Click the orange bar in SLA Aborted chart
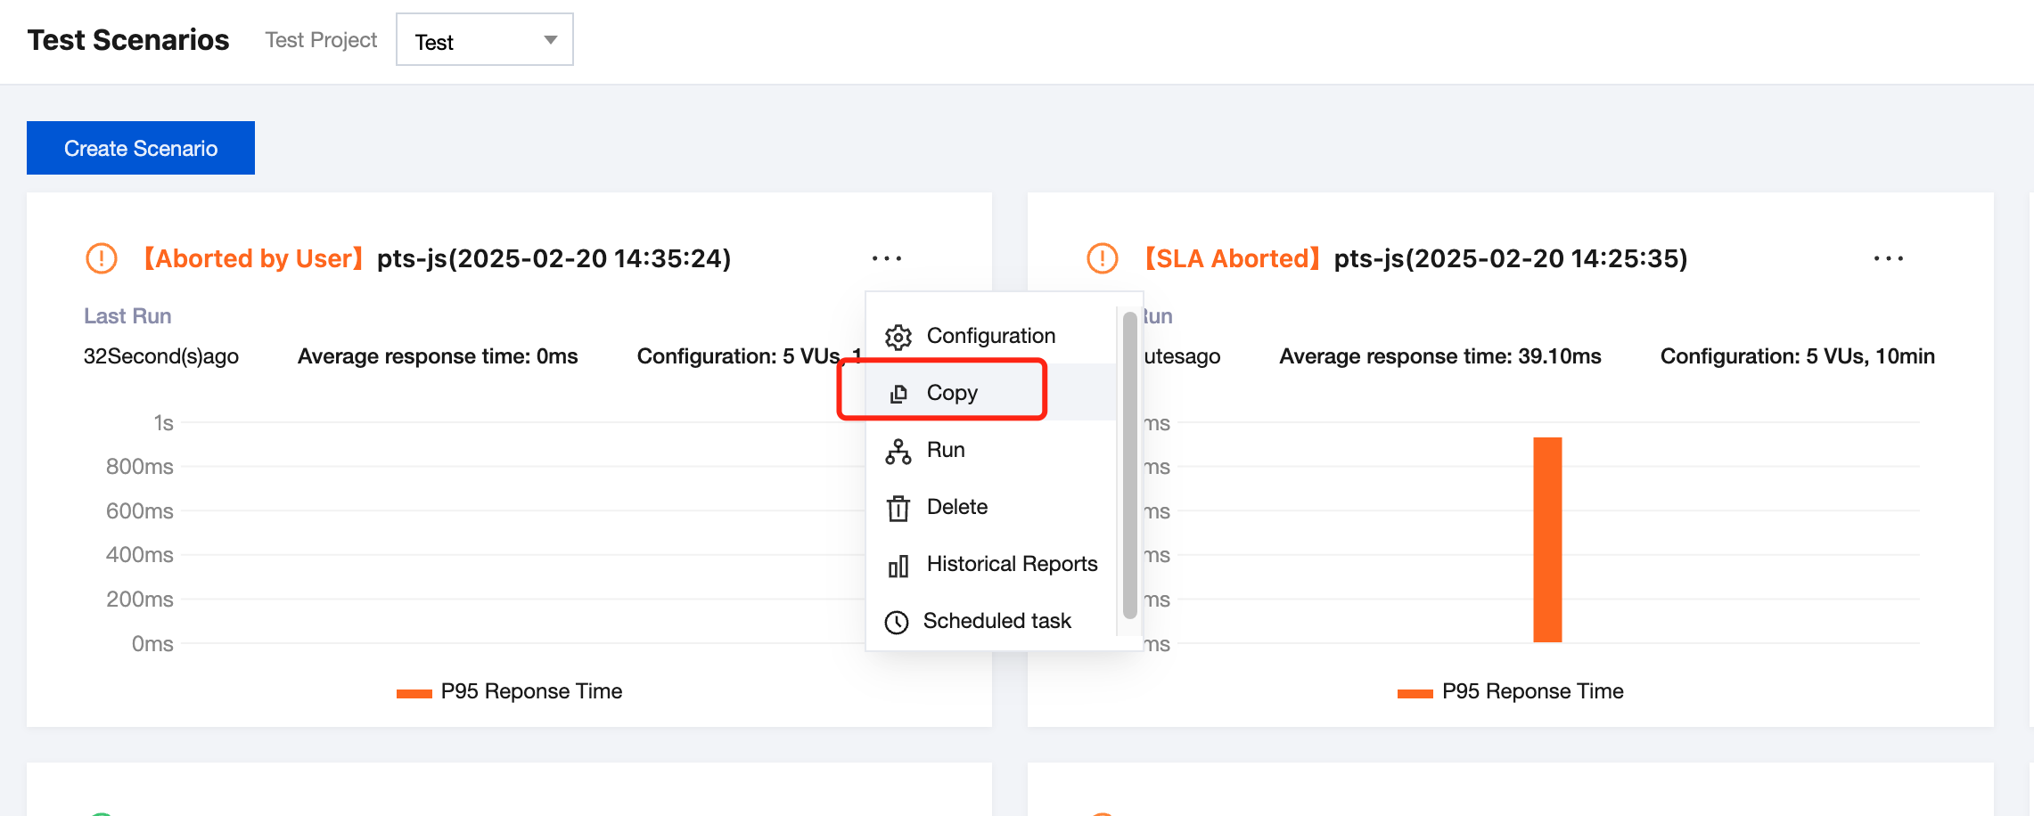Image resolution: width=2034 pixels, height=816 pixels. [x=1547, y=540]
